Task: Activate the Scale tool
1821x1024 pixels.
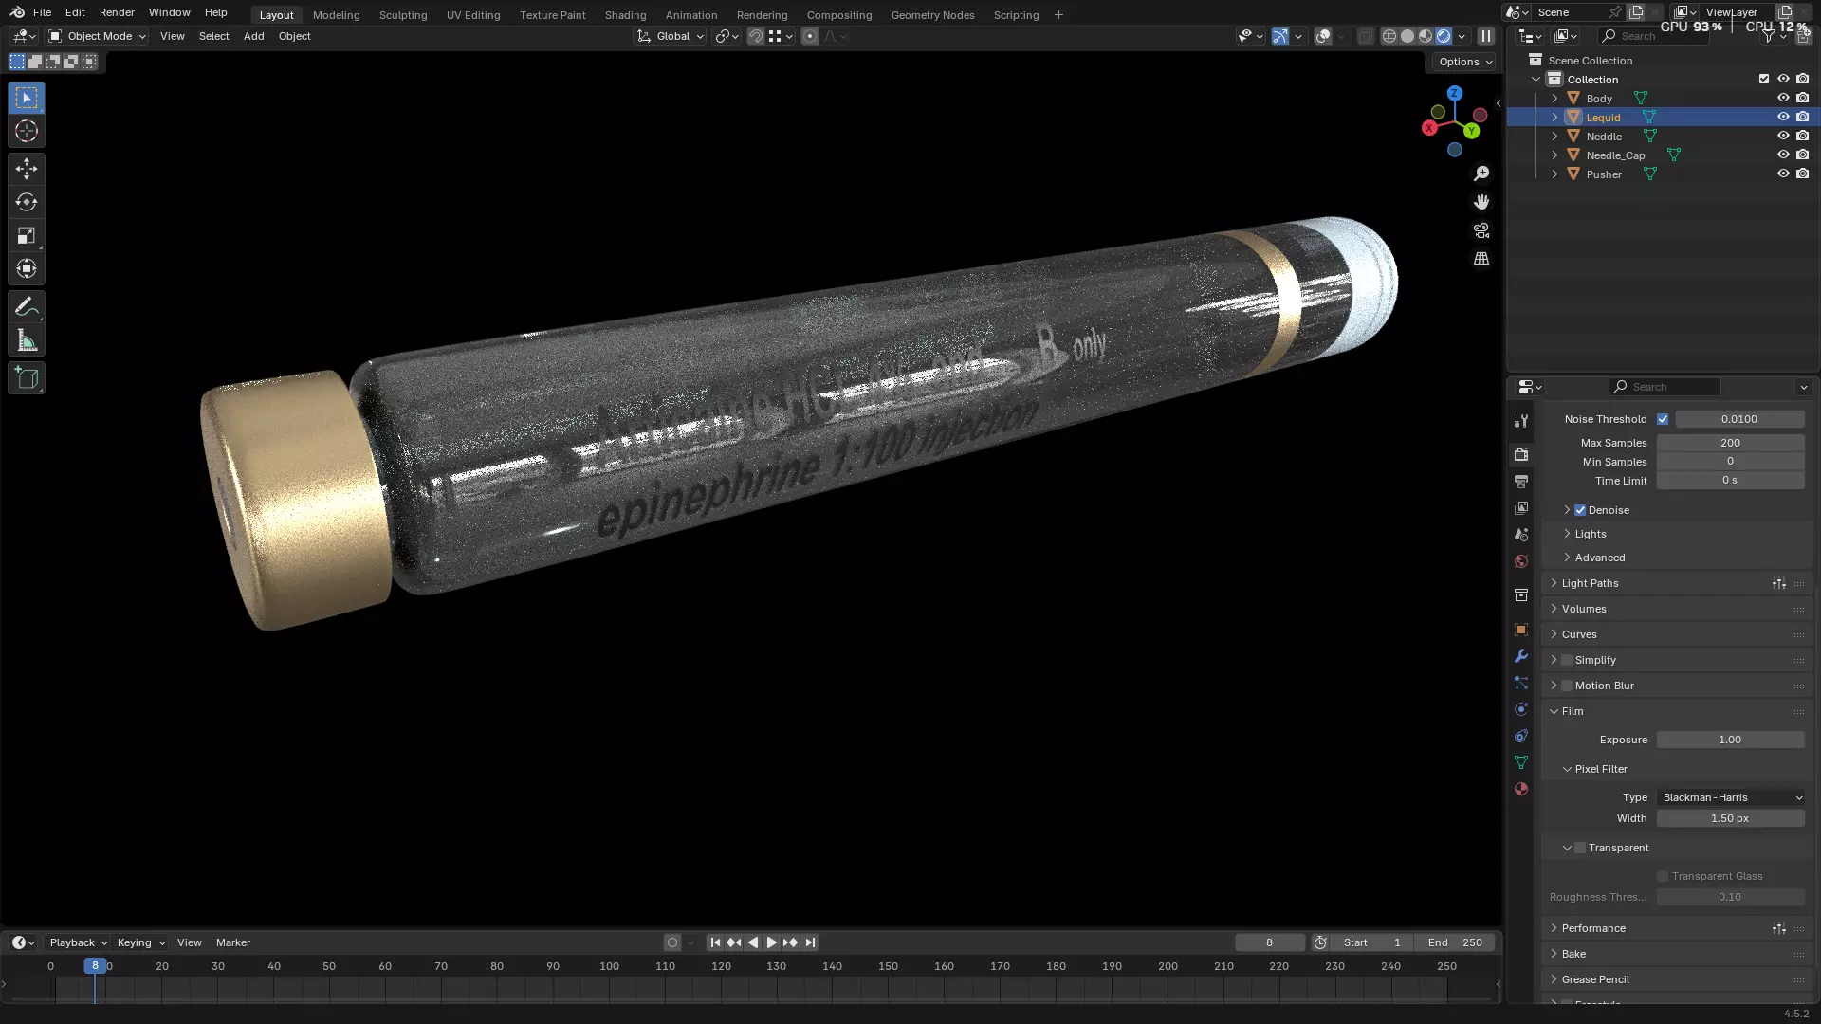Action: click(x=27, y=235)
